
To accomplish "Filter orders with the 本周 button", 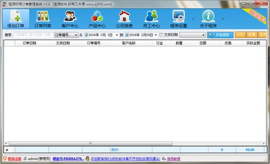I will pos(252,35).
